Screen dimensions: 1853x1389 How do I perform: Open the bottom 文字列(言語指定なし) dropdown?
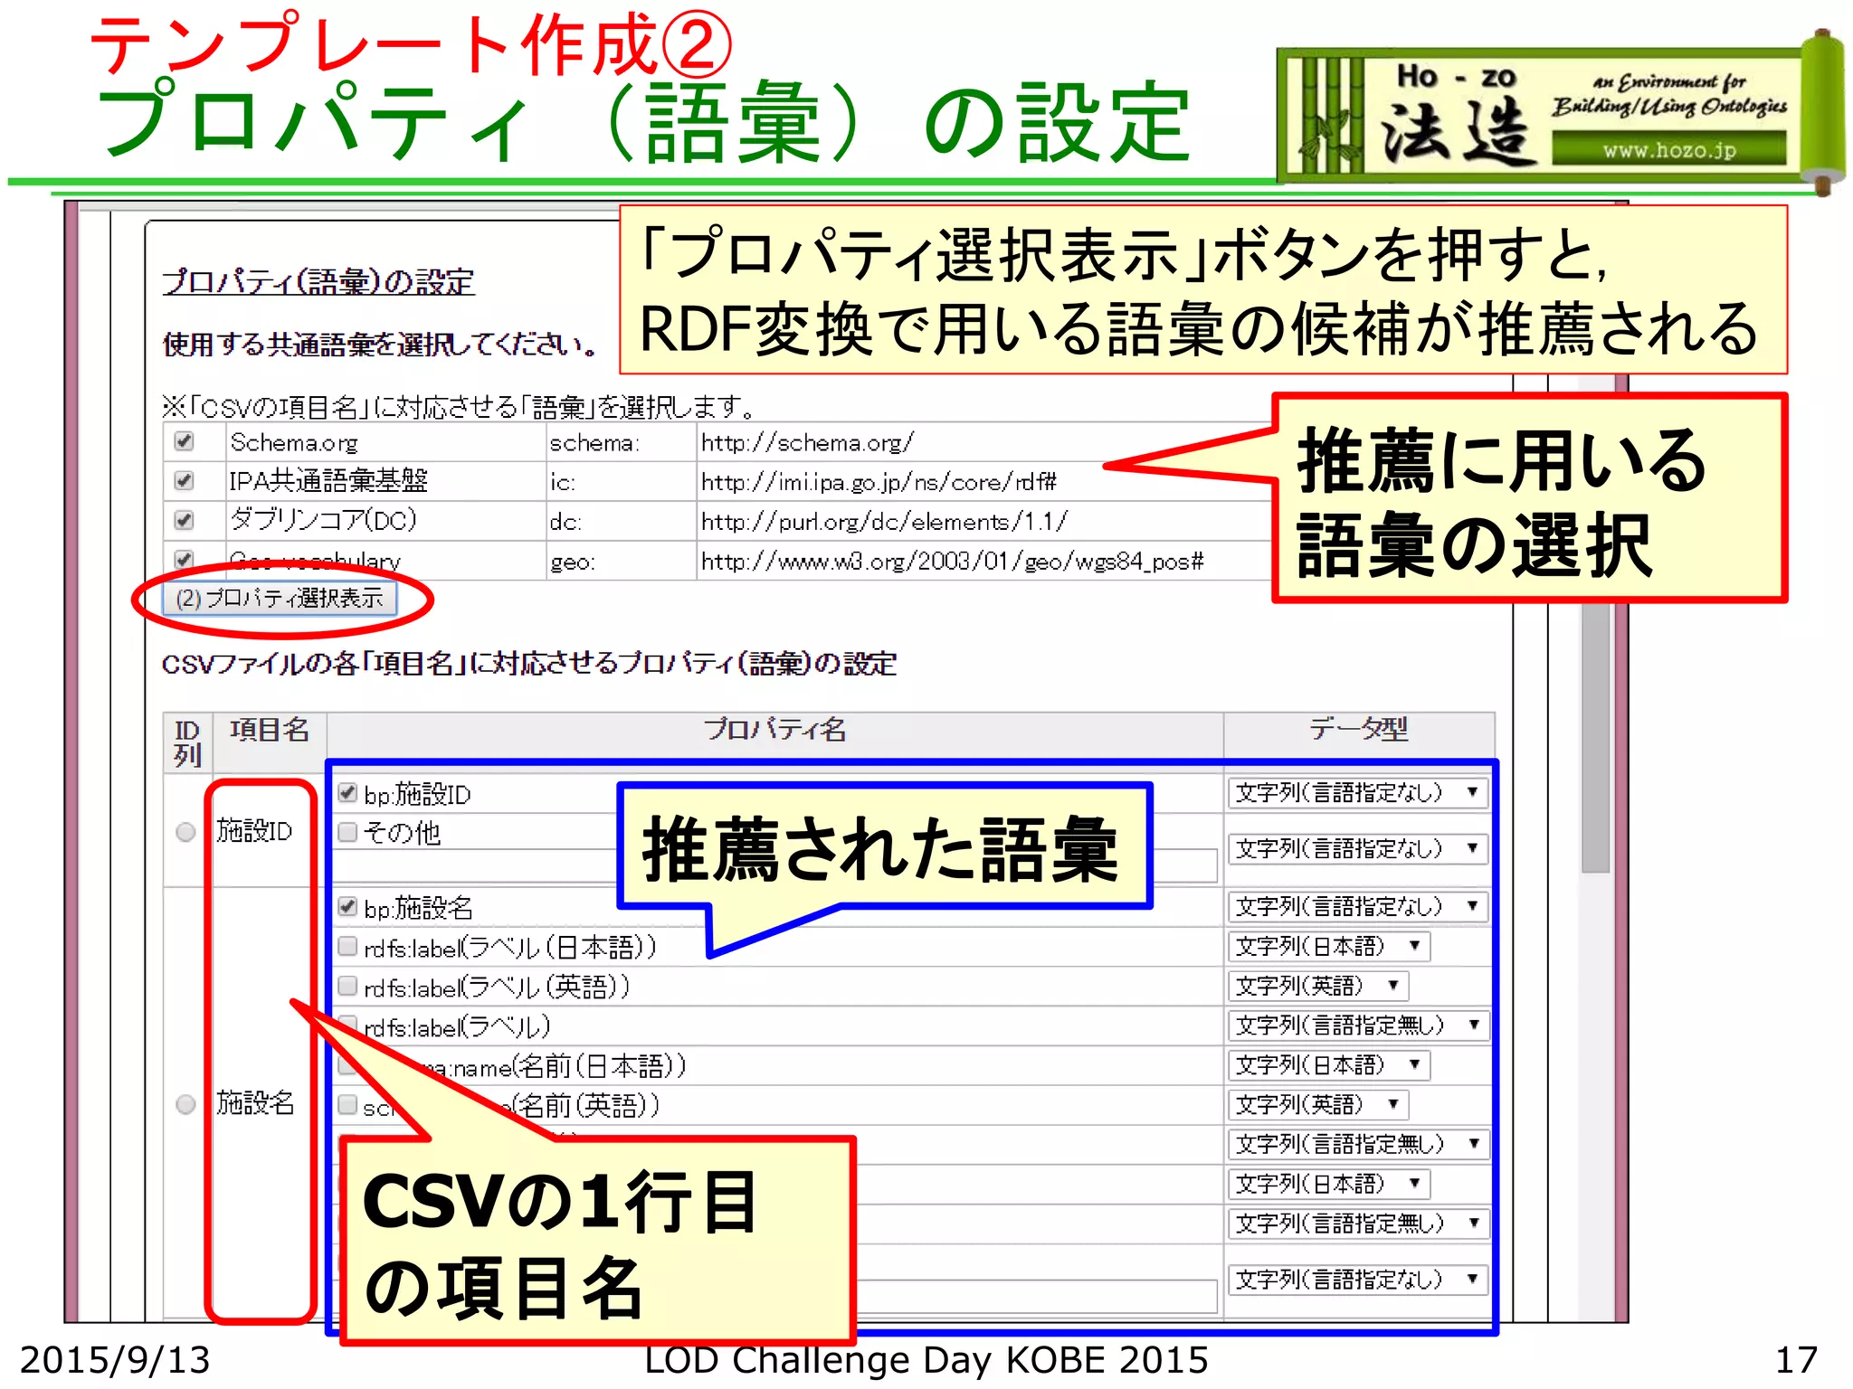point(1357,1280)
